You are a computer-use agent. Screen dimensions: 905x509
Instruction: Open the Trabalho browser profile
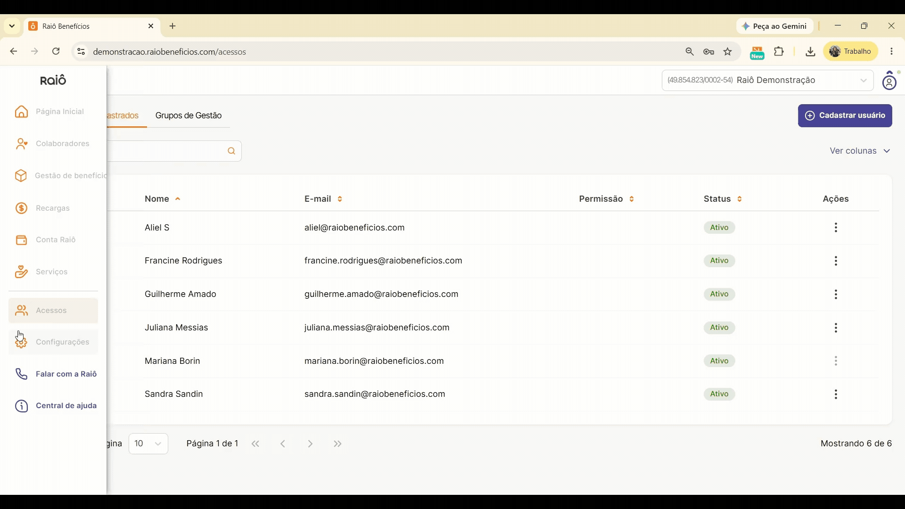click(x=851, y=52)
